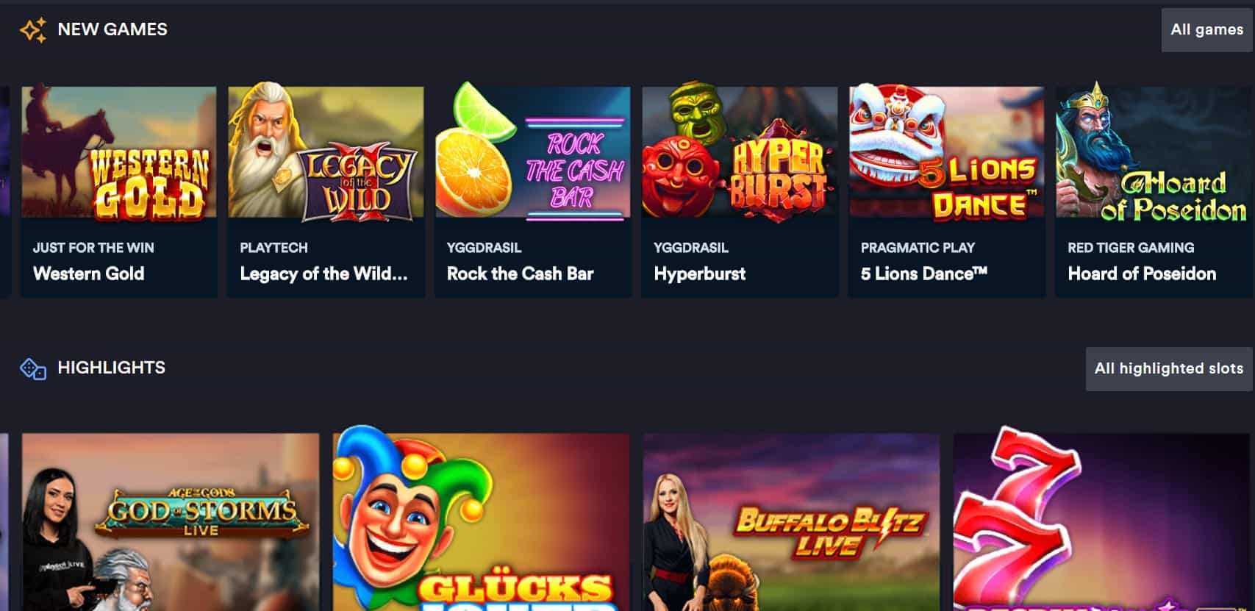This screenshot has width=1255, height=611.
Task: Click the Hoard of Poseidon title text
Action: (x=1142, y=274)
